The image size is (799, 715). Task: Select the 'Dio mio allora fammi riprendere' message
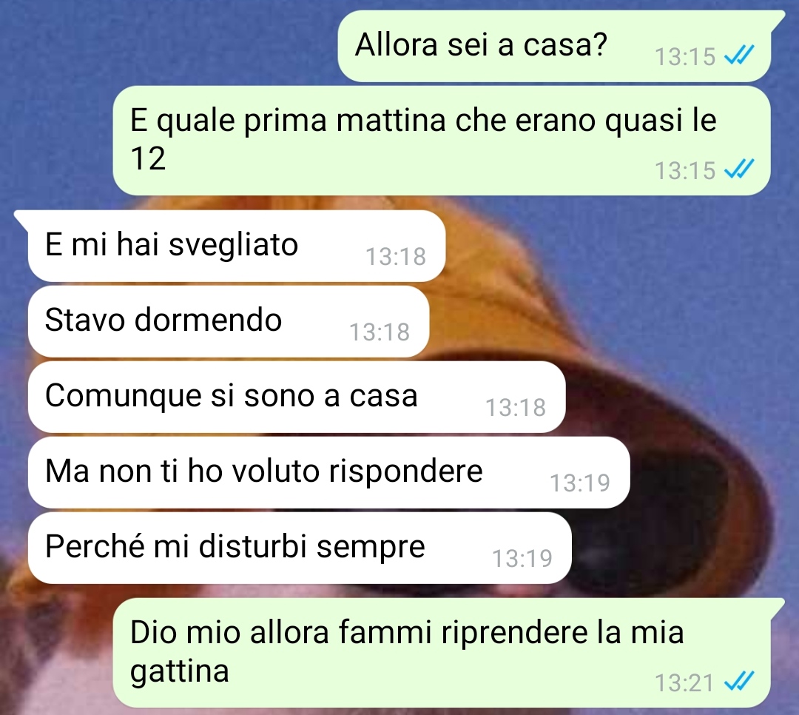[441, 653]
